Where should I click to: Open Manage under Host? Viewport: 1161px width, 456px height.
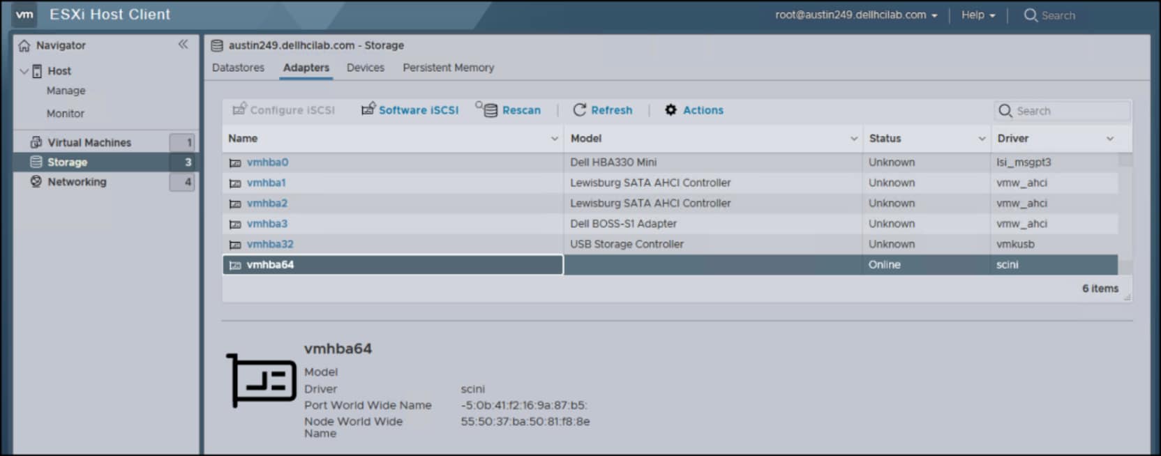66,91
